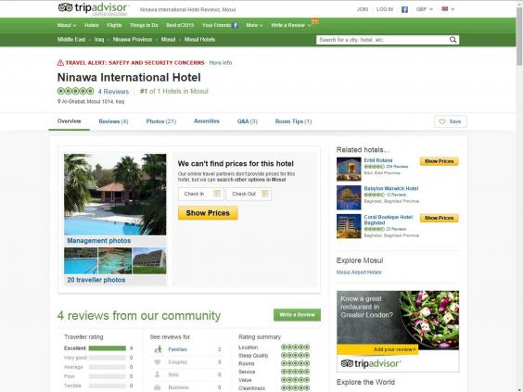Open the Erbil Rotana hotel link
The image size is (523, 392).
[378, 160]
